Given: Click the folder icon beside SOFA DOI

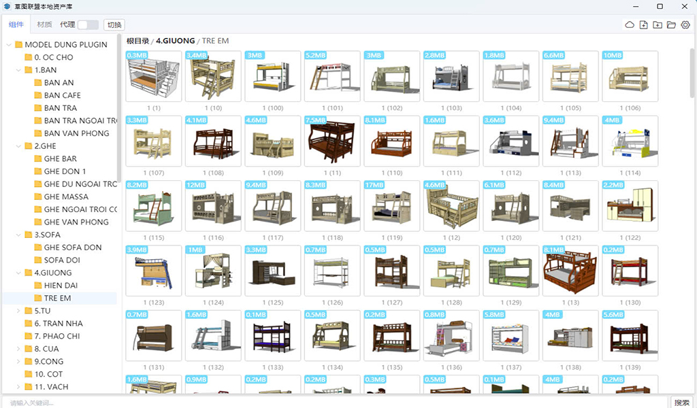Looking at the screenshot, I should click(38, 260).
